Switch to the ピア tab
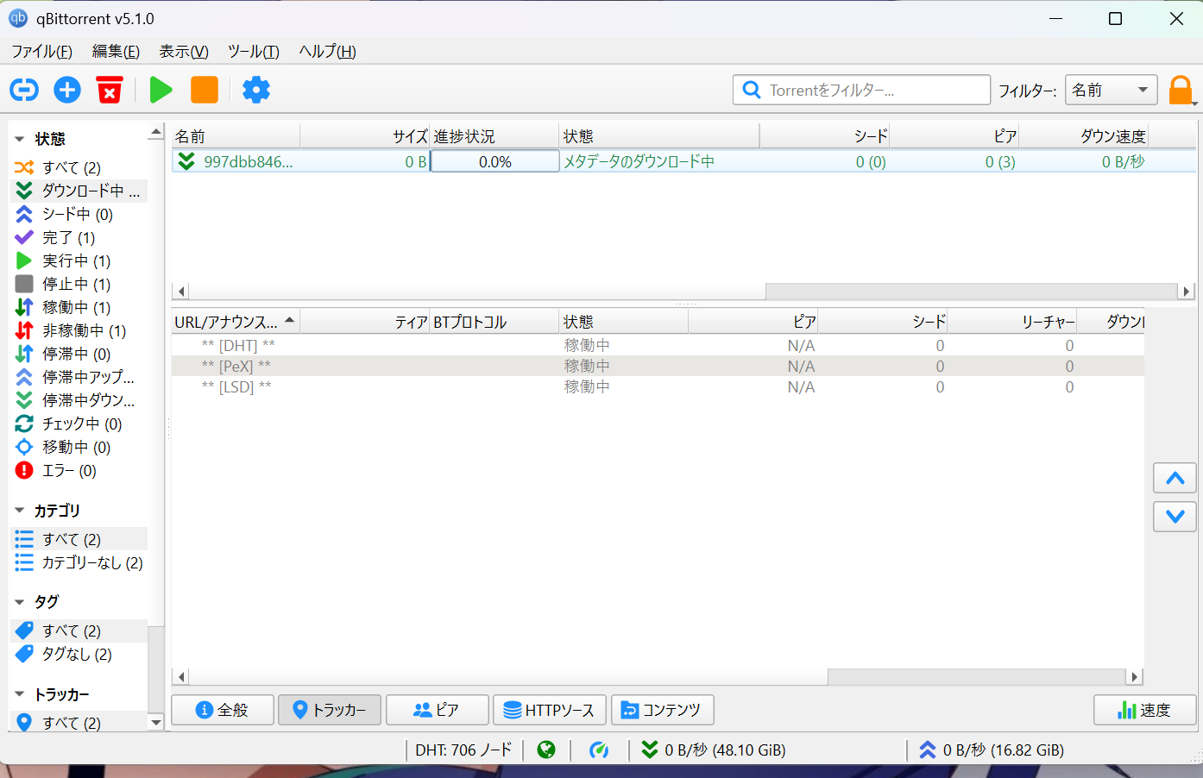Image resolution: width=1203 pixels, height=778 pixels. pyautogui.click(x=437, y=710)
